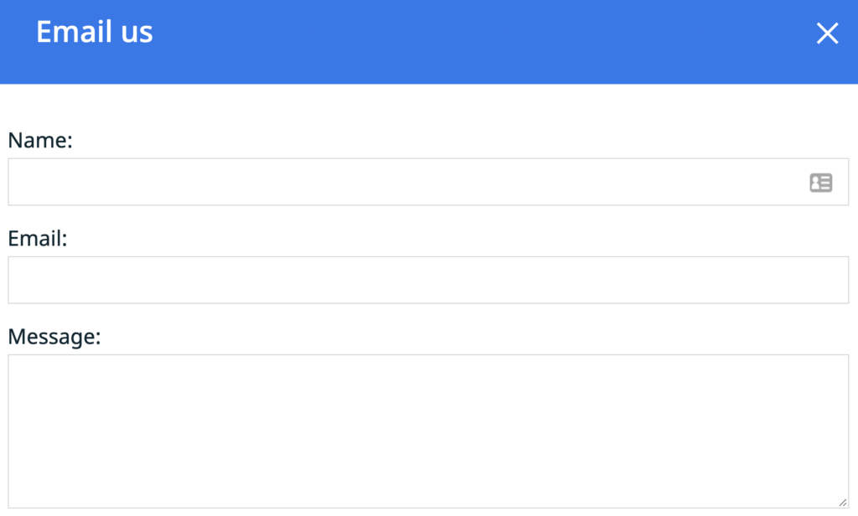Close the Email us dialog
This screenshot has height=516, width=858.
click(827, 33)
